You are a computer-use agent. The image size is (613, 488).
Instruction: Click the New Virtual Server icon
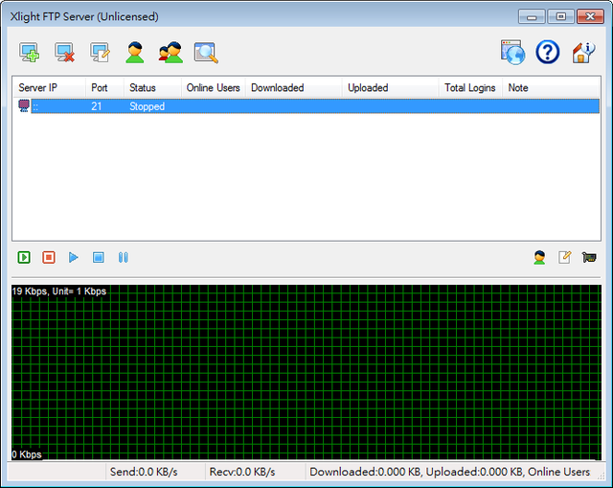pyautogui.click(x=30, y=53)
